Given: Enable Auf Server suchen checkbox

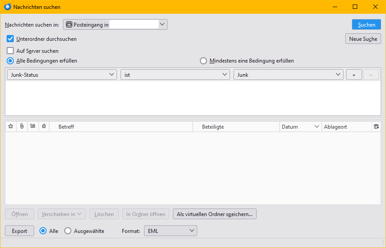Looking at the screenshot, I should [x=10, y=51].
